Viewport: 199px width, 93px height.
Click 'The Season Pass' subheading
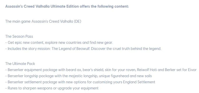tap(19, 36)
